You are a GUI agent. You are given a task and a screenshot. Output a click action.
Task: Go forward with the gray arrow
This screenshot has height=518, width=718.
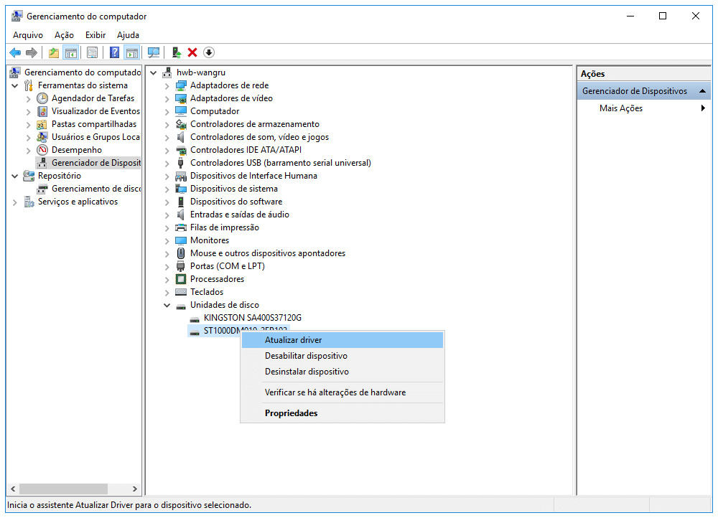tap(32, 52)
